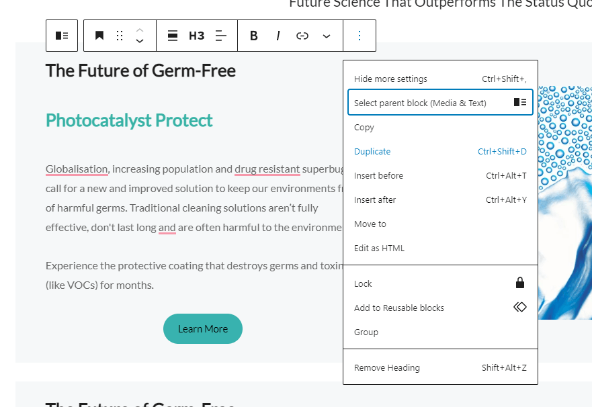This screenshot has width=592, height=407.
Task: Select parent block (Media & Text)
Action: 440,102
